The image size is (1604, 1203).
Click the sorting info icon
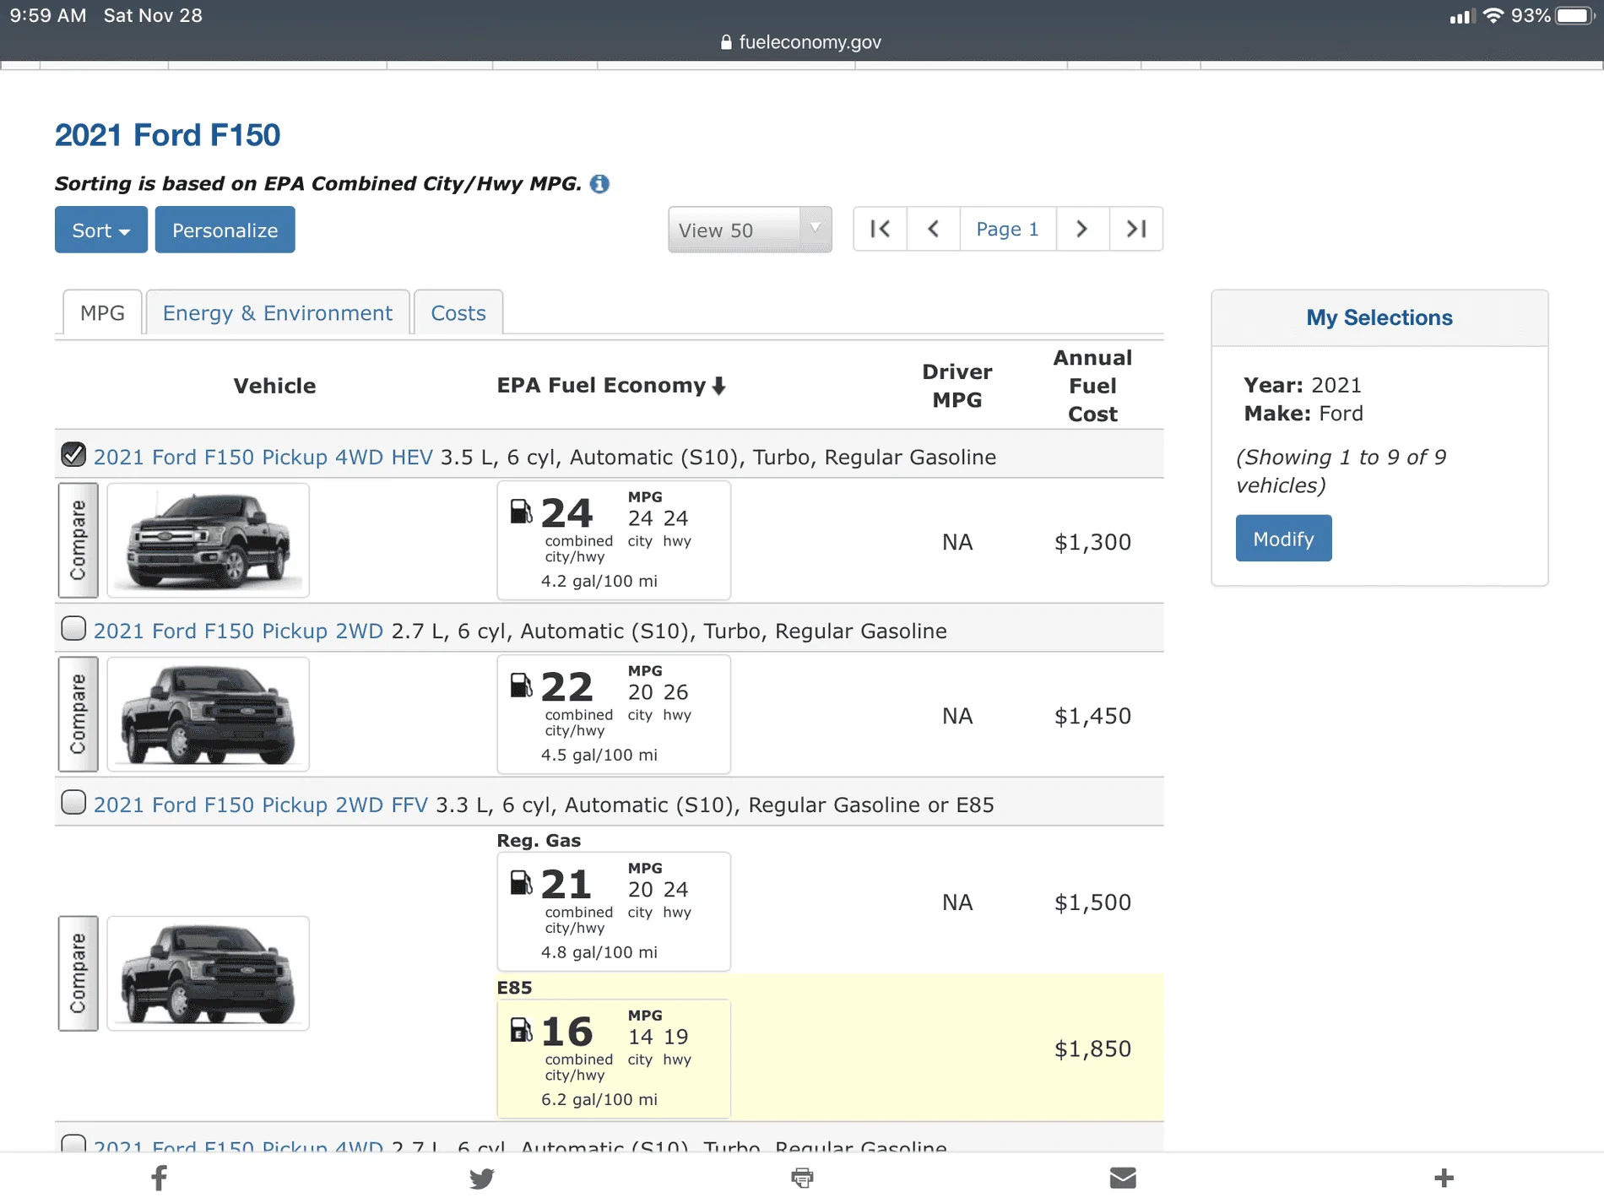(x=599, y=183)
